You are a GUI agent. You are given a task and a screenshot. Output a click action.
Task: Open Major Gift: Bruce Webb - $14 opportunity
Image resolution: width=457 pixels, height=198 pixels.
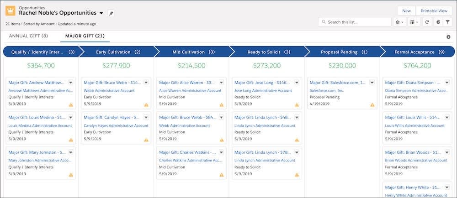click(112, 83)
